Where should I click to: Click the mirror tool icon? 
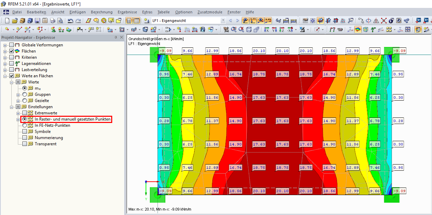click(x=376, y=21)
